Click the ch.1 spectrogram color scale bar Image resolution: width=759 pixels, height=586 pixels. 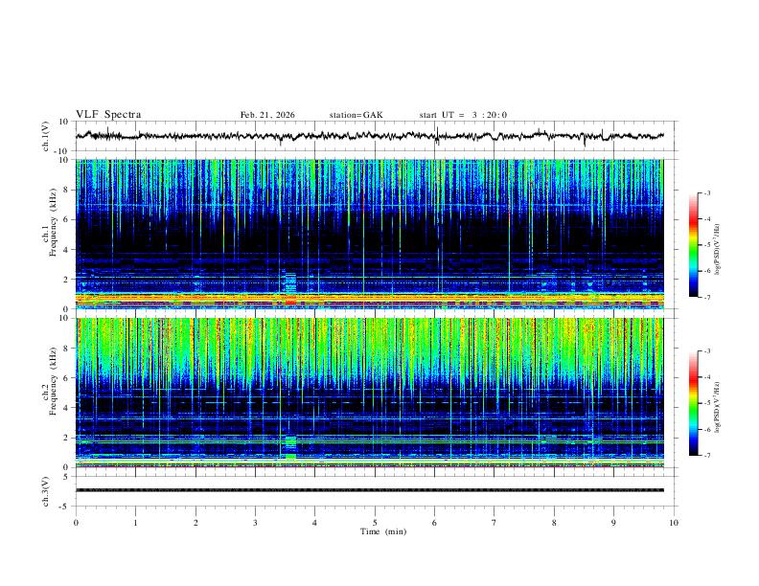(693, 245)
